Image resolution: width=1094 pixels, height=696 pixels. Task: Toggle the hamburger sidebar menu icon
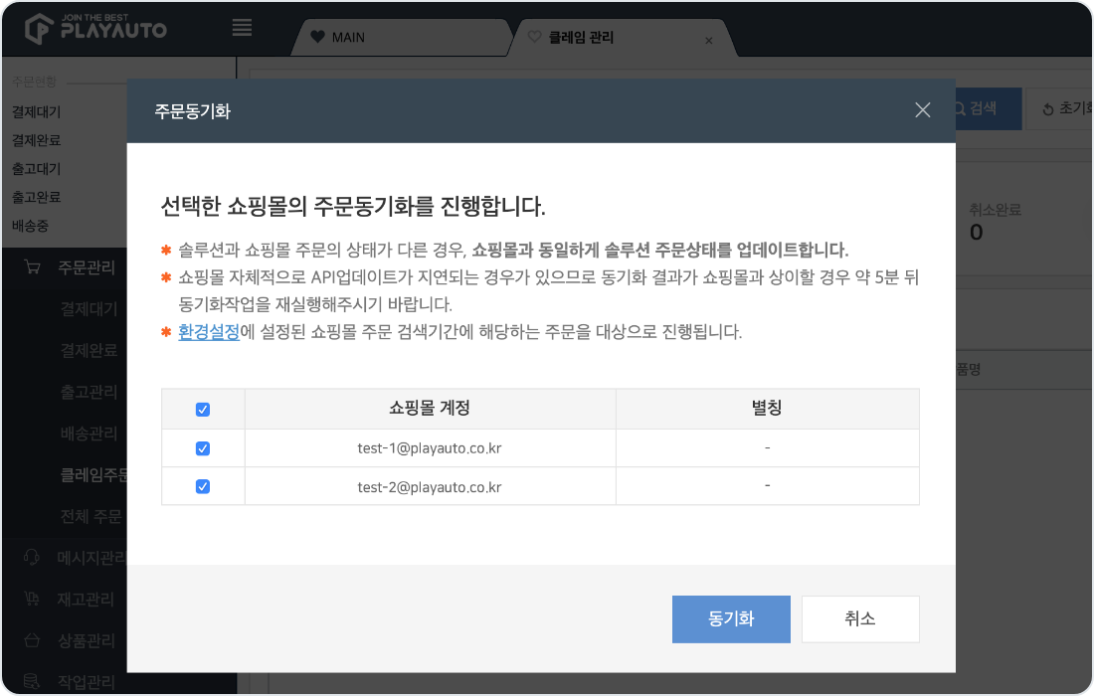coord(242,28)
